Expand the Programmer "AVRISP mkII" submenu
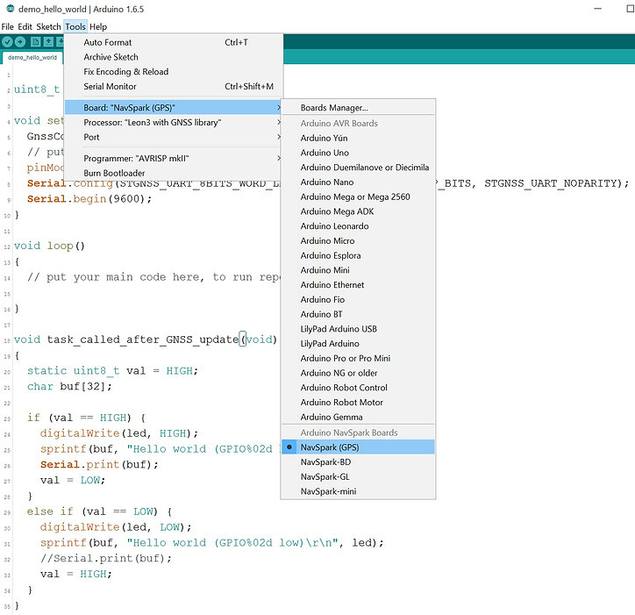 point(174,158)
